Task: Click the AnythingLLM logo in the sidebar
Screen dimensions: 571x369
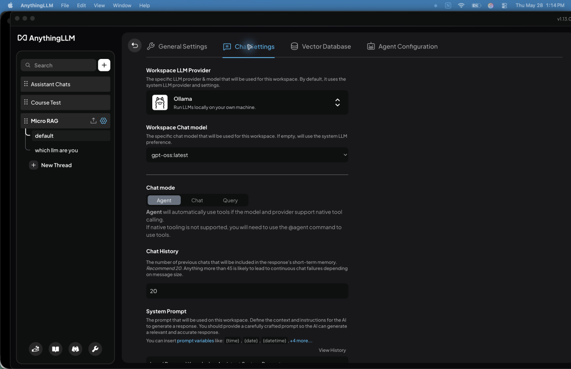Action: point(46,38)
